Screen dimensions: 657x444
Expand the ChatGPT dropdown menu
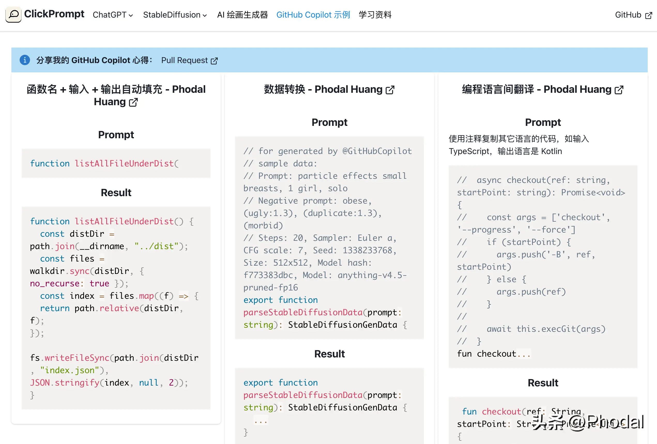(x=113, y=15)
